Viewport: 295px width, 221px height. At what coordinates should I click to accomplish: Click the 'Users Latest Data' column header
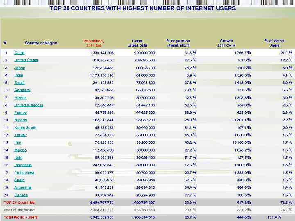(137, 43)
